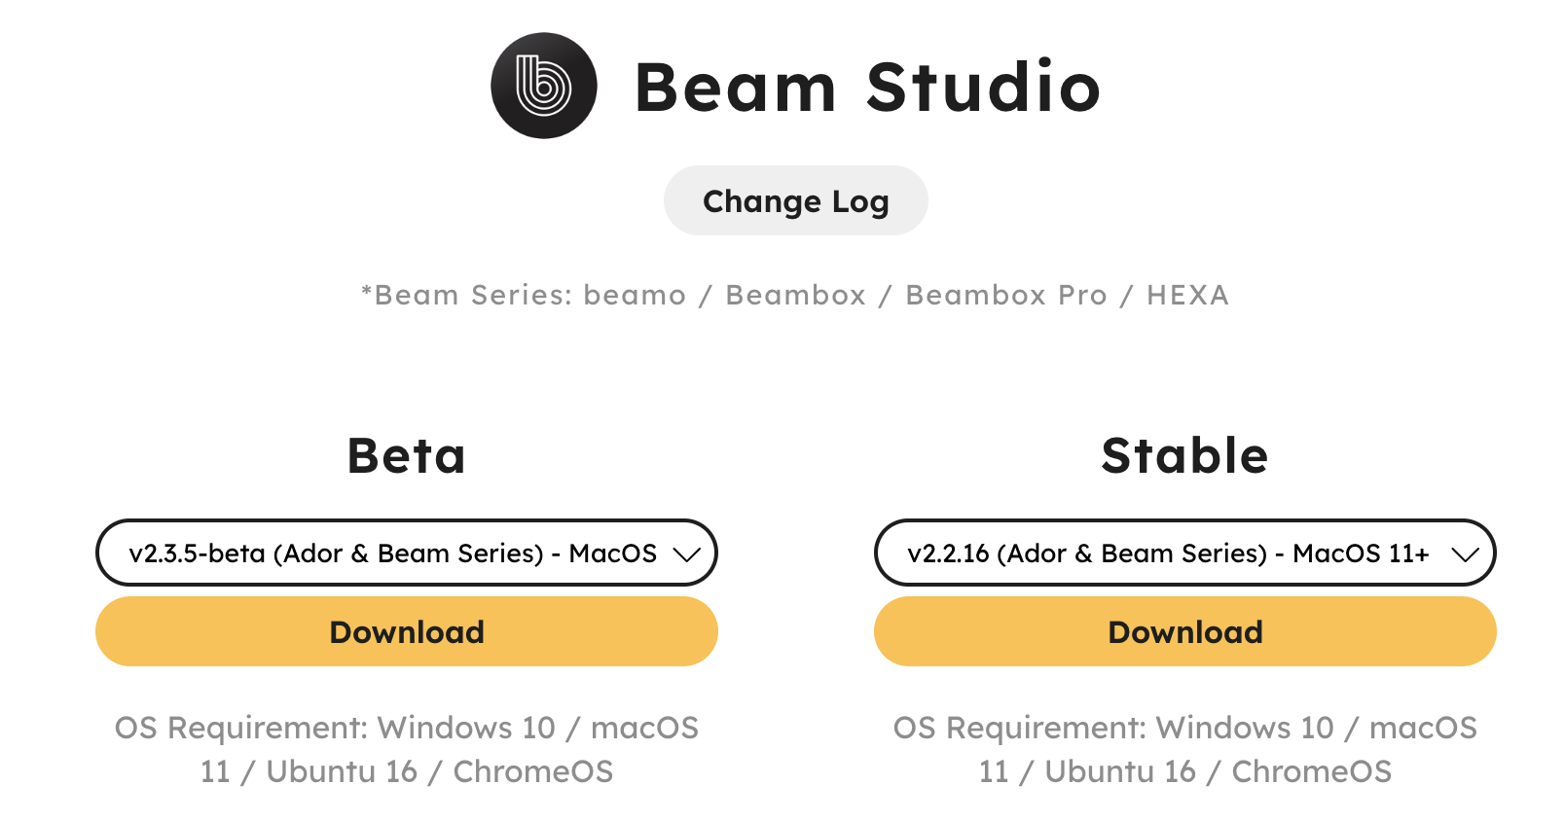This screenshot has height=821, width=1565.
Task: Open the Change Log
Action: click(x=795, y=200)
